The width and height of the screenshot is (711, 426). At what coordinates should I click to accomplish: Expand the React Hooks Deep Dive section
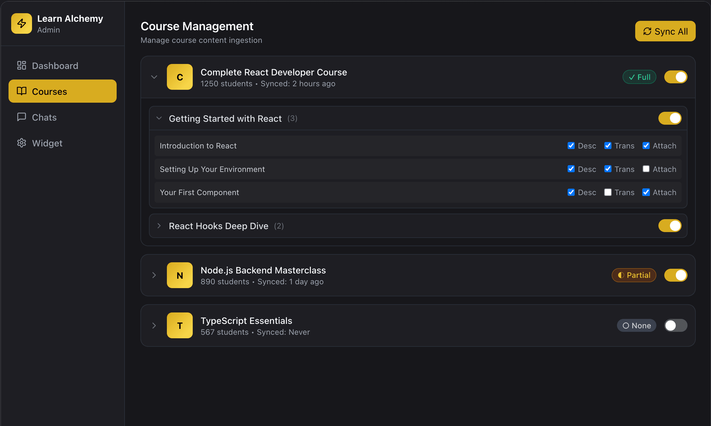159,226
